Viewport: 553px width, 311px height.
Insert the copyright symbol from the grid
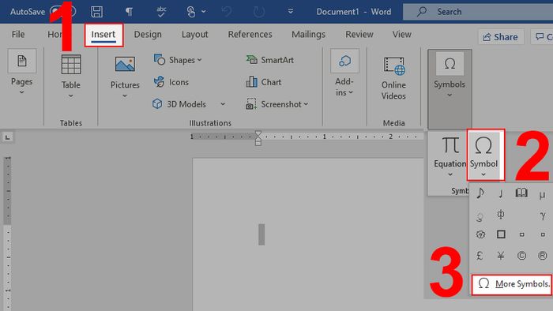[521, 255]
